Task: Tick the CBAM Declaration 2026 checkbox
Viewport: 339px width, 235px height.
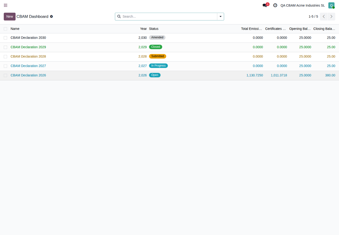Action: (x=5, y=75)
